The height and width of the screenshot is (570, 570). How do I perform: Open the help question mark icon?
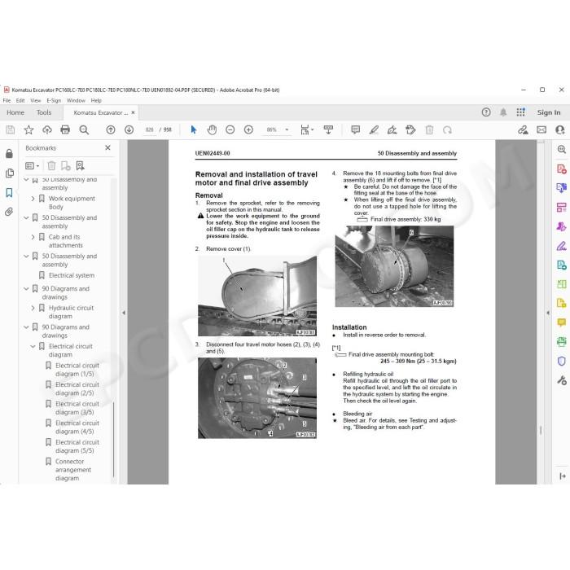tap(486, 112)
